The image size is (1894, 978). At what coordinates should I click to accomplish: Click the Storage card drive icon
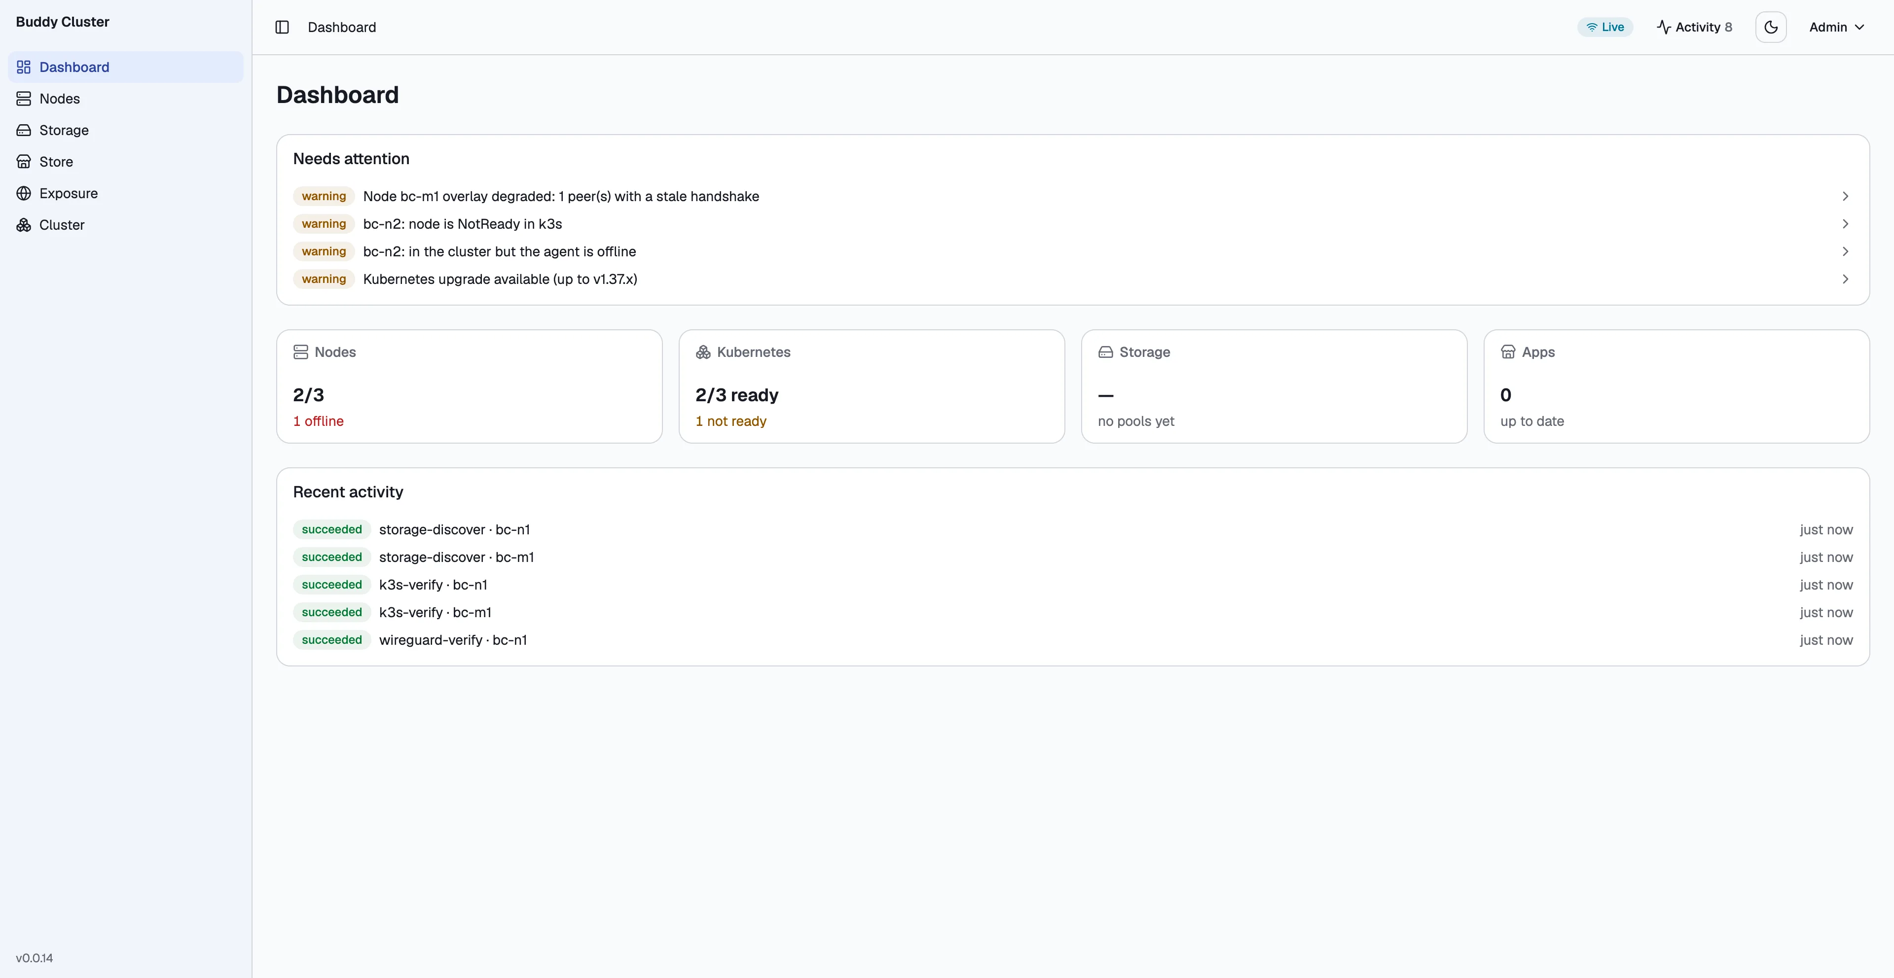[1105, 352]
